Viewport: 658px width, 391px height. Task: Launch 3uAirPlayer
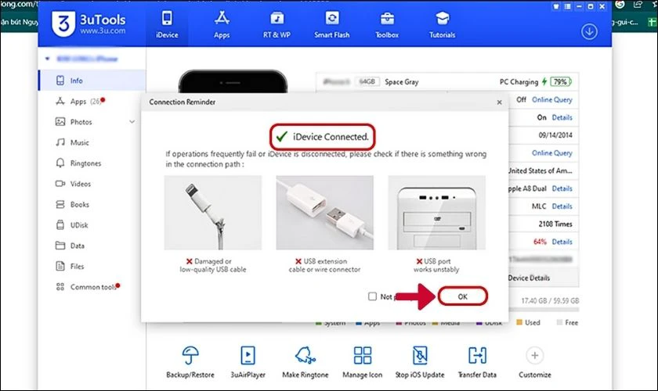248,362
